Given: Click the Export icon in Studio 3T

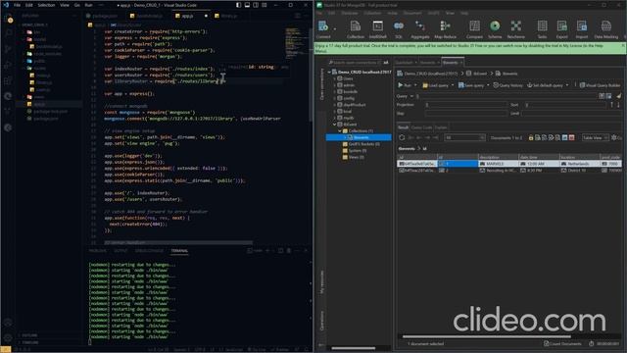Looking at the screenshot, I should coord(561,26).
